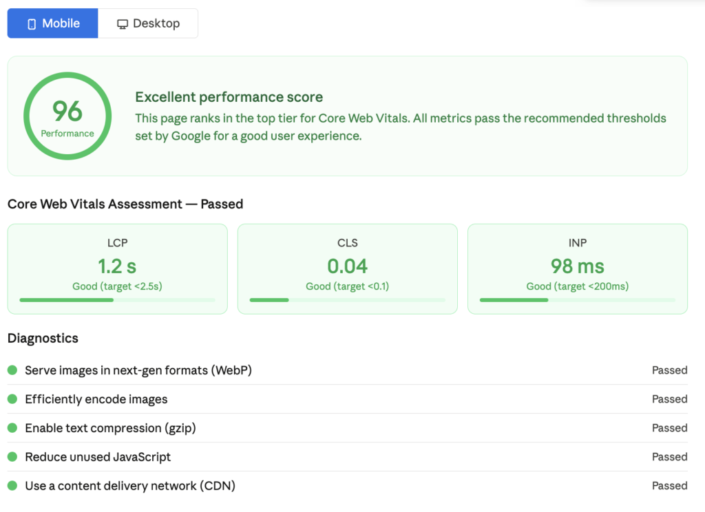Click the phone icon in the Mobile tab
Screen dimensions: 705x512
(32, 24)
